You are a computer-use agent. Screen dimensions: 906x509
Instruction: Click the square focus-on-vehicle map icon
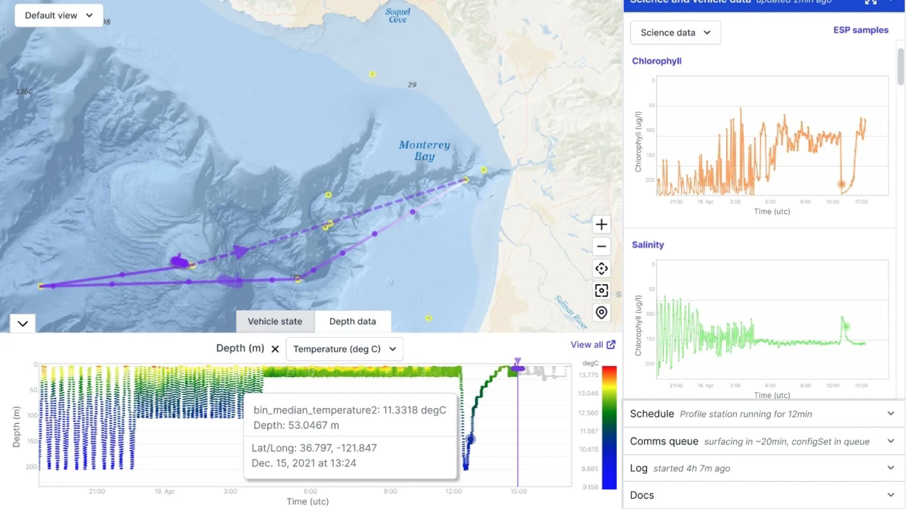tap(601, 290)
